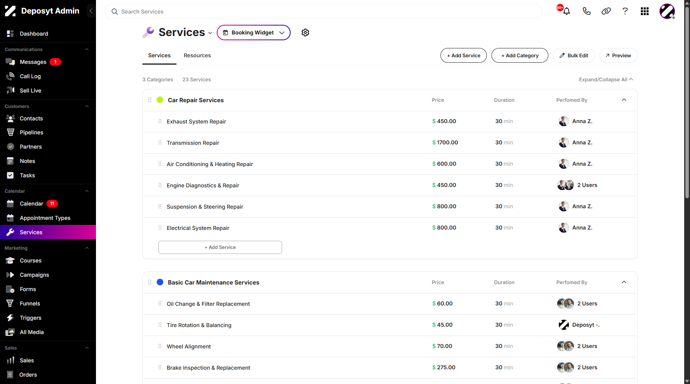690x384 pixels.
Task: Collapse the Communications sidebar section
Action: [x=87, y=50]
